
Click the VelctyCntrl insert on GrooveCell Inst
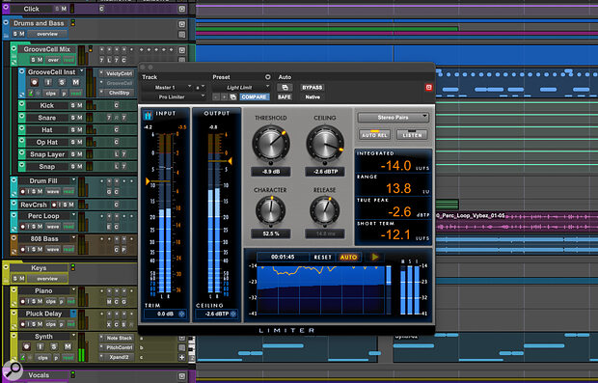(x=119, y=73)
